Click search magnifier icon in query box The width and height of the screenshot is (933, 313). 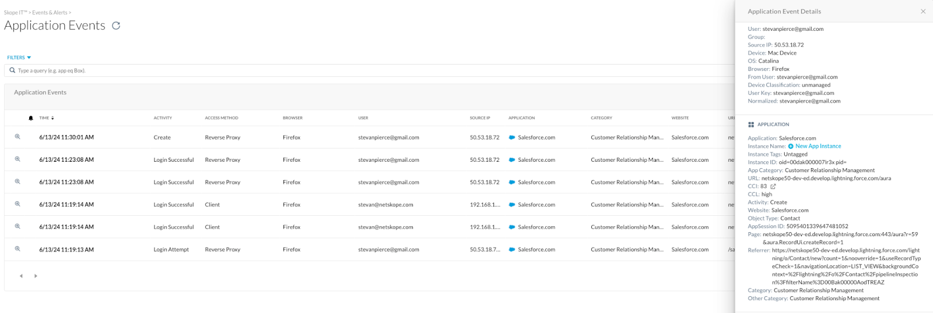click(12, 70)
